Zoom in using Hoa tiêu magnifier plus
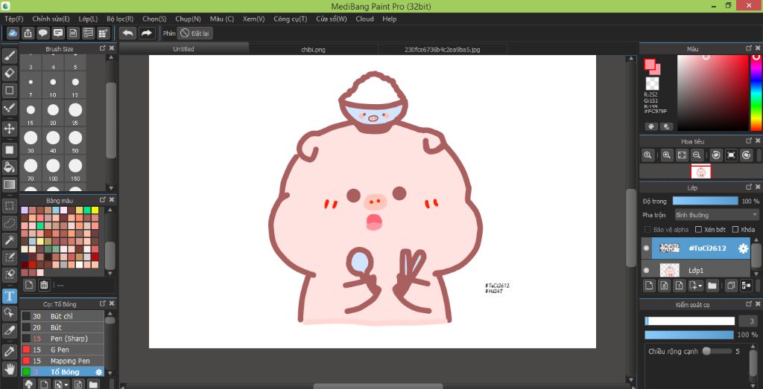Image resolution: width=763 pixels, height=389 pixels. pyautogui.click(x=667, y=155)
